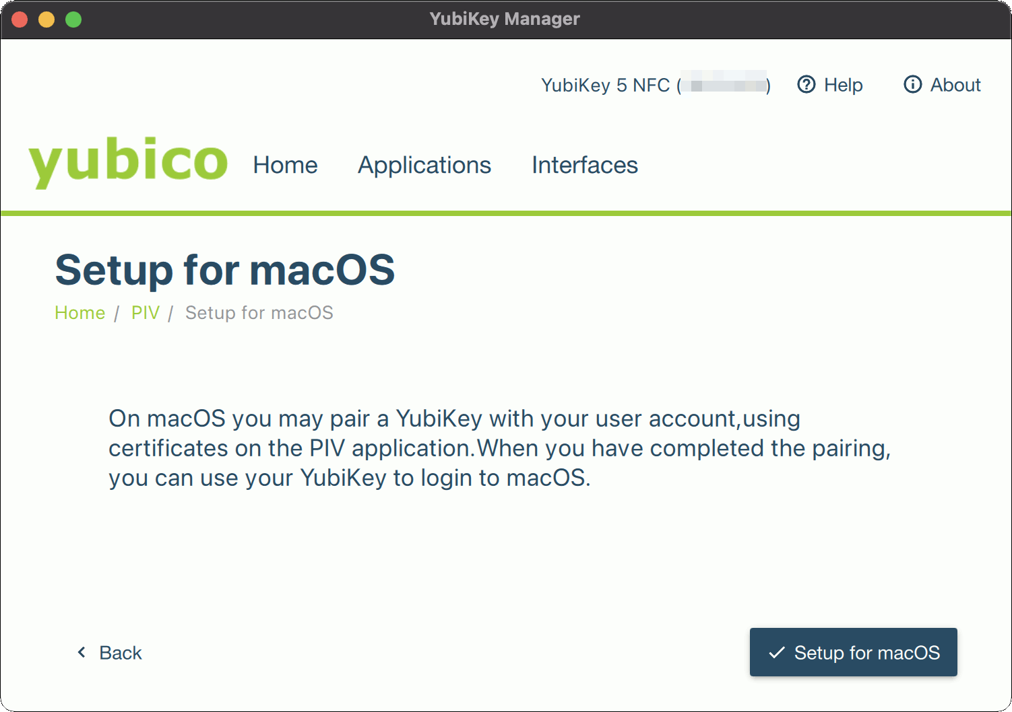Close the YubiKey Manager window
Image resolution: width=1012 pixels, height=712 pixels.
click(20, 20)
